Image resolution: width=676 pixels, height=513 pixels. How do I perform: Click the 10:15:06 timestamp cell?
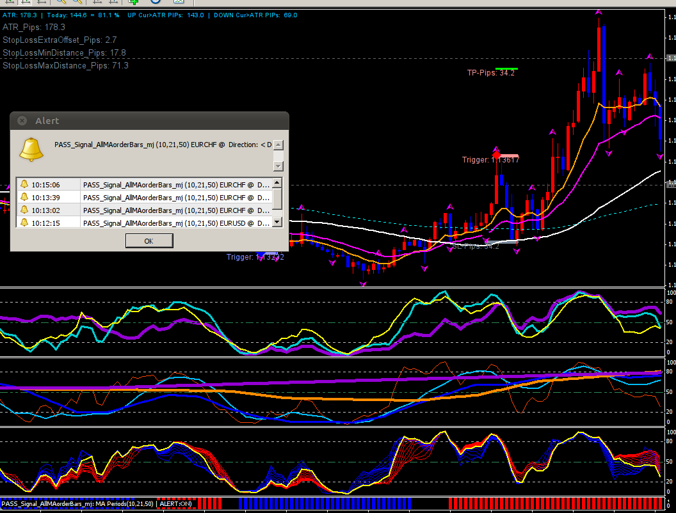click(45, 185)
